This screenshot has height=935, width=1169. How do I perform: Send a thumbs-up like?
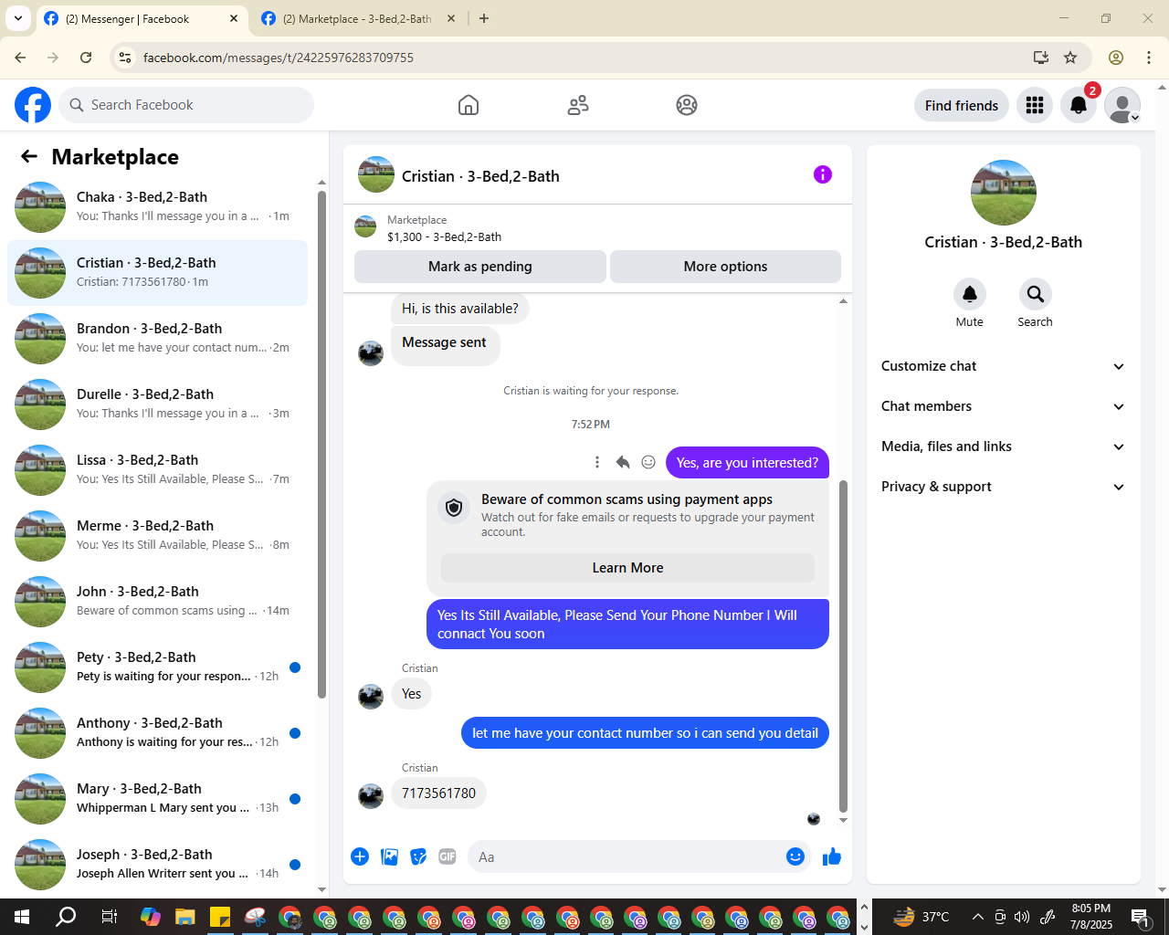click(832, 856)
